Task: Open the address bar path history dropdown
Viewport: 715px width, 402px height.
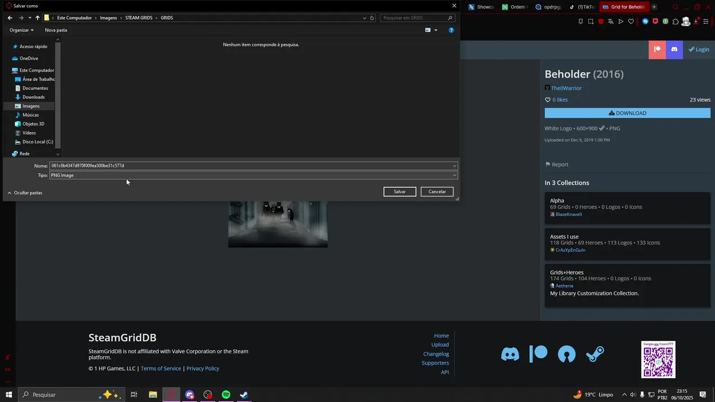Action: tap(364, 18)
